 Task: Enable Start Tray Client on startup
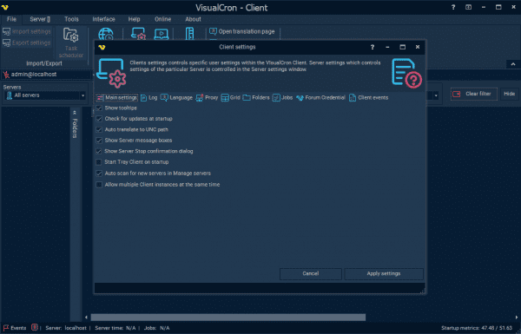[99, 162]
